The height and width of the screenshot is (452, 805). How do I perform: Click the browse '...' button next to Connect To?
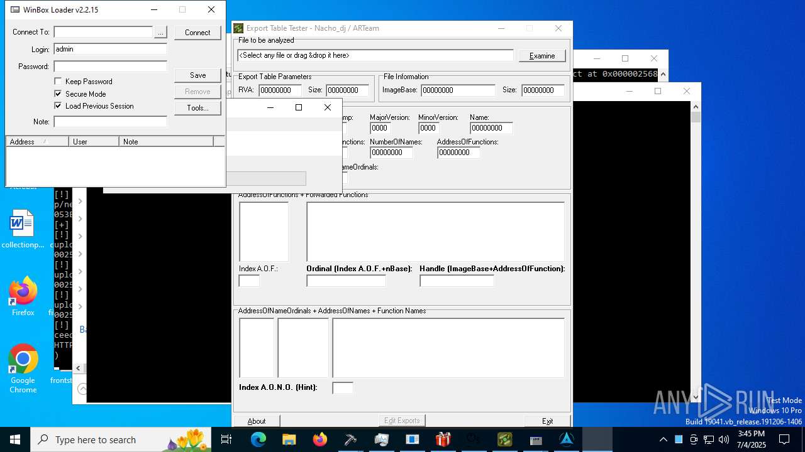click(x=160, y=32)
